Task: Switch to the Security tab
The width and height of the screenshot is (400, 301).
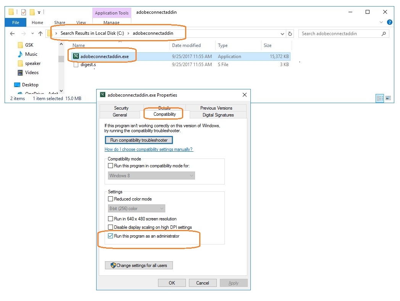Action: (121, 108)
